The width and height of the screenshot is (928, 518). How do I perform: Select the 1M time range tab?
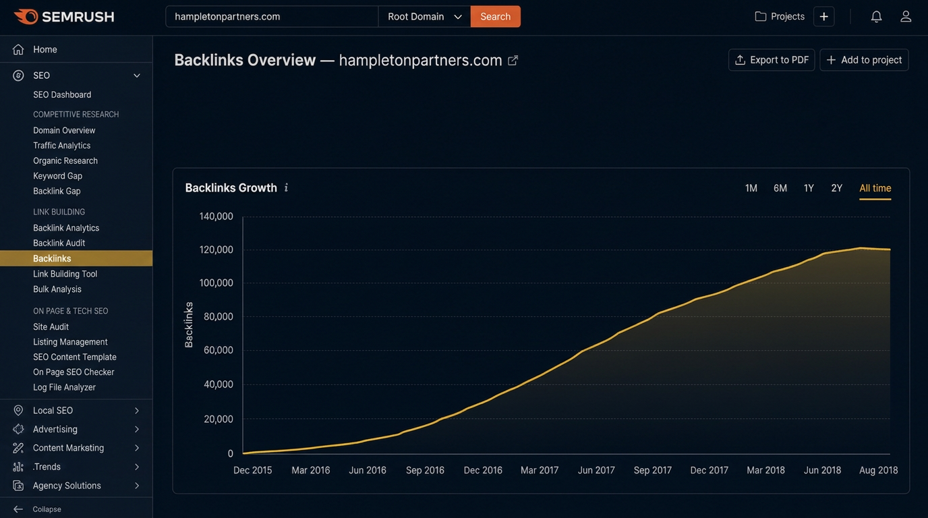(751, 188)
